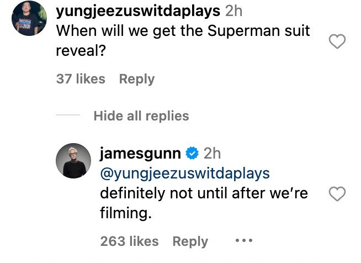
Task: Reply to yungjeezuswitdaplays' comment
Action: tap(137, 79)
